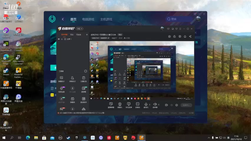Open the Windows Start menu
The height and width of the screenshot is (141, 251).
pyautogui.click(x=4, y=138)
